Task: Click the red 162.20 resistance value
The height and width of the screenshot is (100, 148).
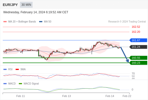Action: (136, 32)
